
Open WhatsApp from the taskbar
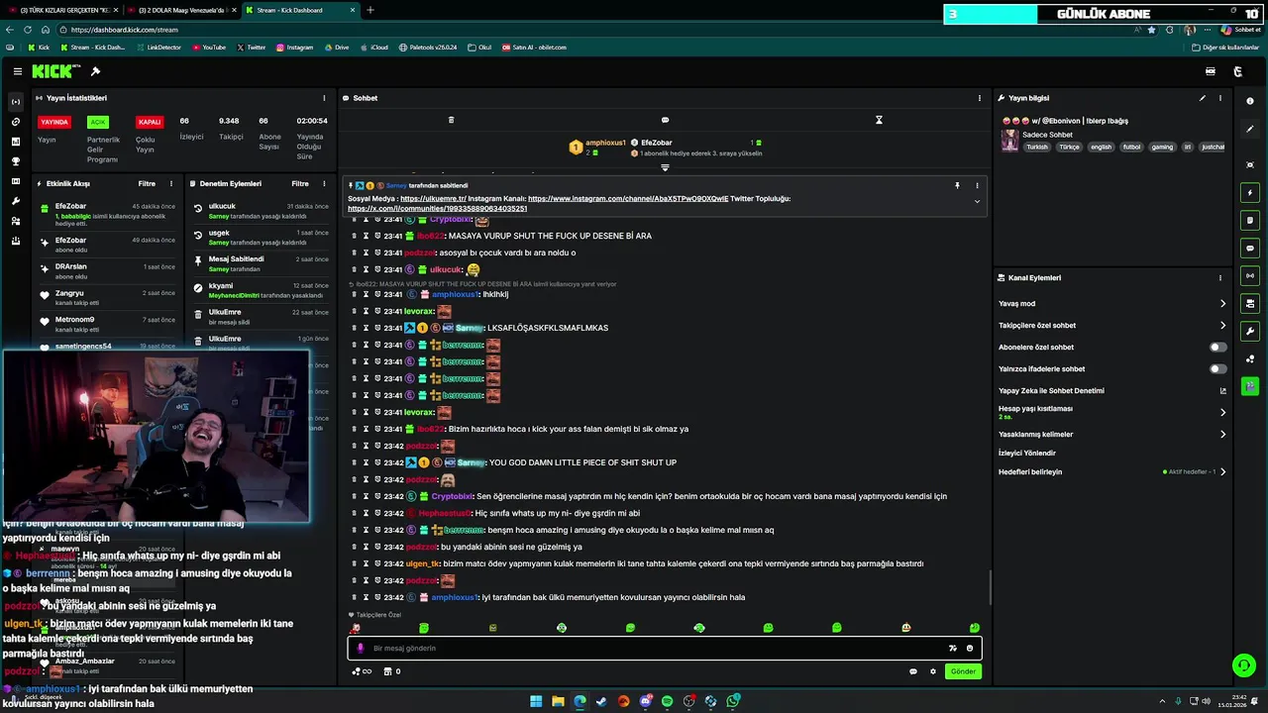click(x=732, y=701)
